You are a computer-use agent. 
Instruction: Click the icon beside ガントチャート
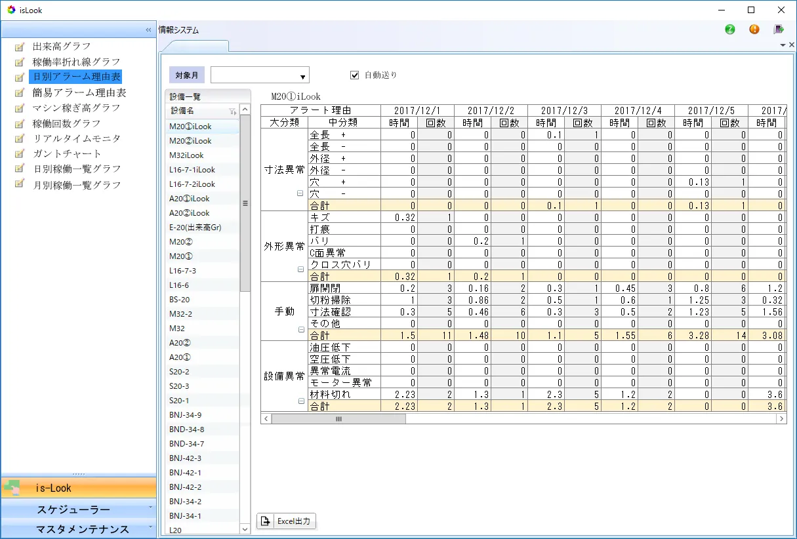[19, 154]
